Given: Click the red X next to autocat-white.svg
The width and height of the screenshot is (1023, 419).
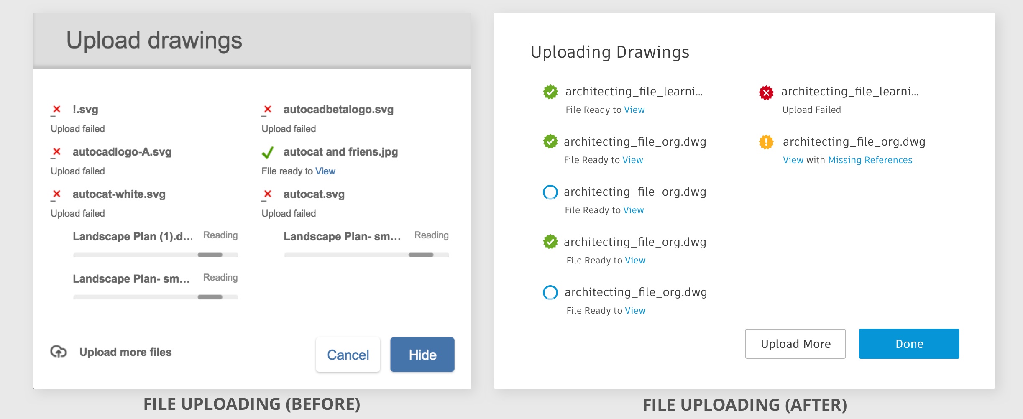Looking at the screenshot, I should (x=57, y=194).
